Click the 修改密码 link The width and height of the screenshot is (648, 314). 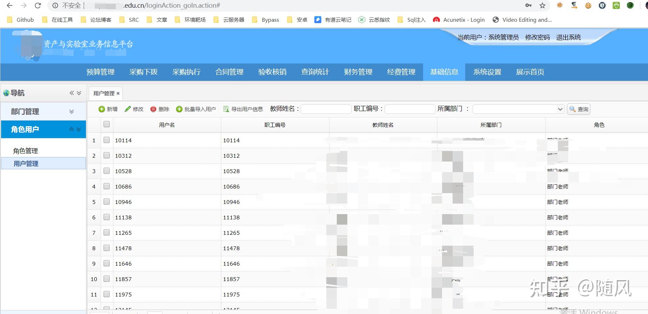(x=537, y=37)
